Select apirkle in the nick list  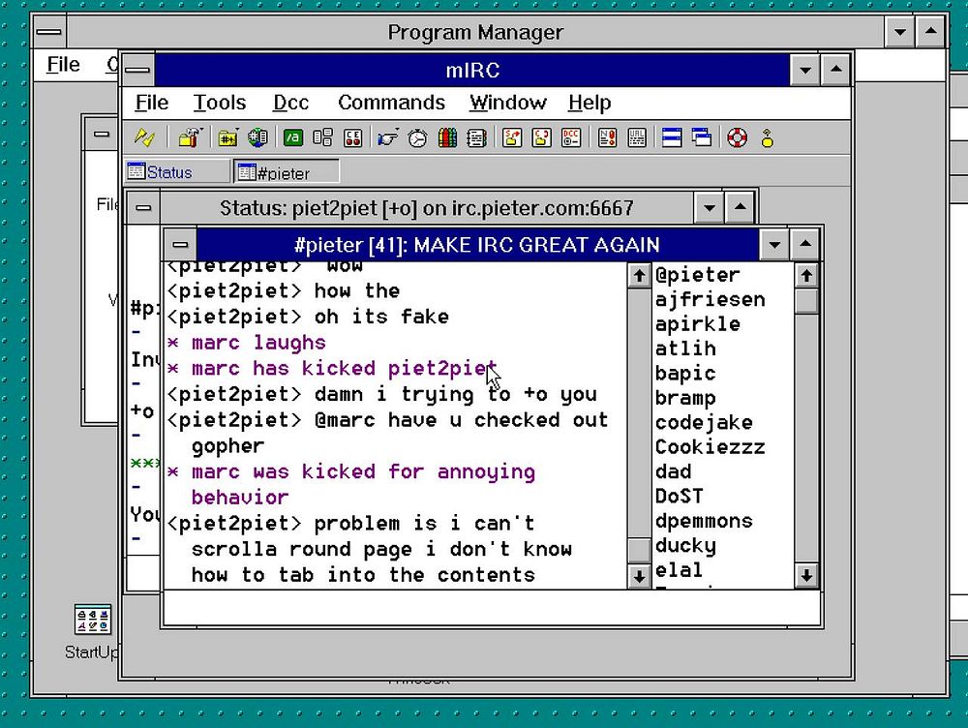click(x=698, y=324)
